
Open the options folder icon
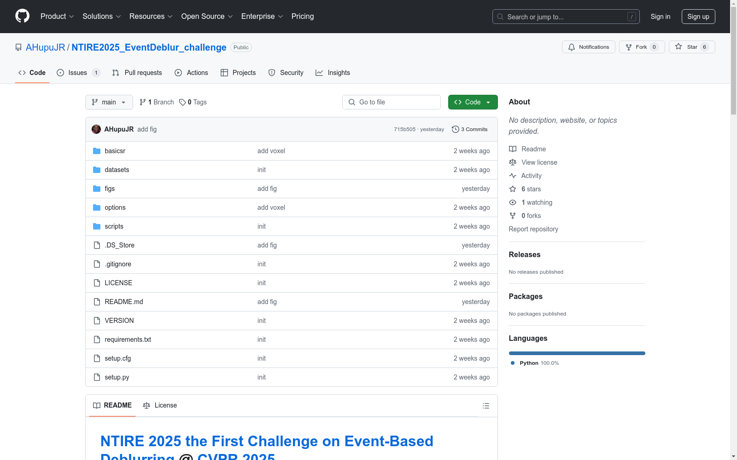click(x=97, y=207)
